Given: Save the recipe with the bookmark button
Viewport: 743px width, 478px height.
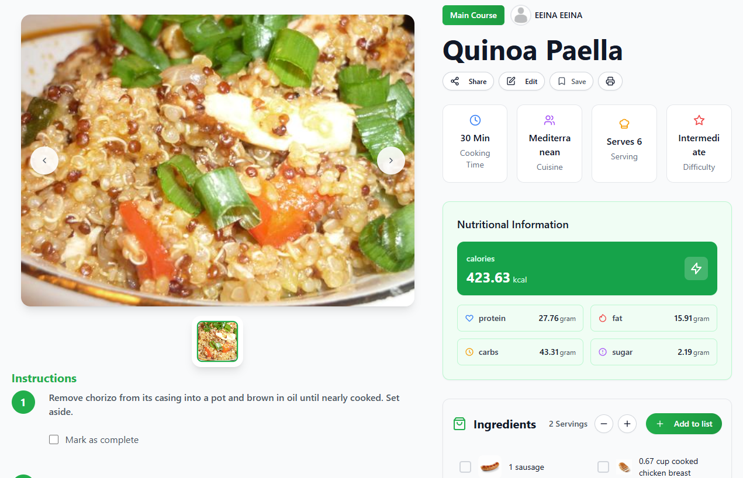Looking at the screenshot, I should pos(571,81).
